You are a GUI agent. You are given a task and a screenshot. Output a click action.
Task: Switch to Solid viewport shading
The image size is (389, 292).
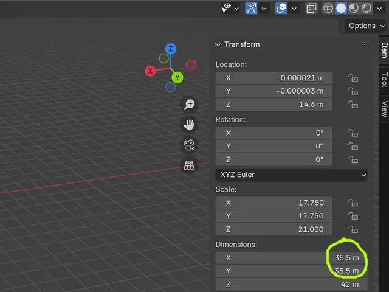tap(341, 8)
